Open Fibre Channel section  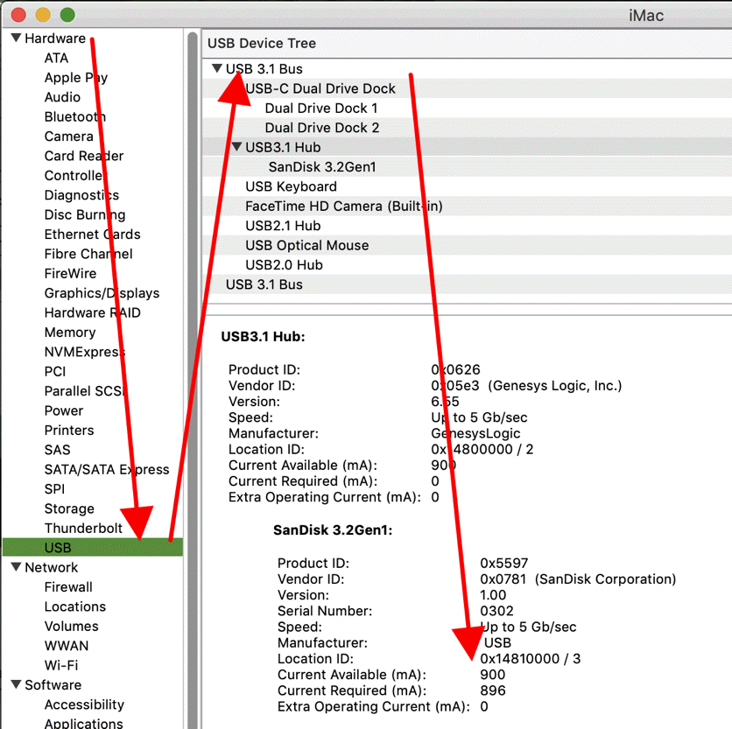(x=88, y=254)
